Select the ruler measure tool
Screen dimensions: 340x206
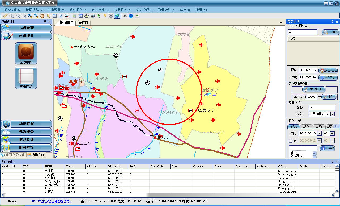point(5,16)
